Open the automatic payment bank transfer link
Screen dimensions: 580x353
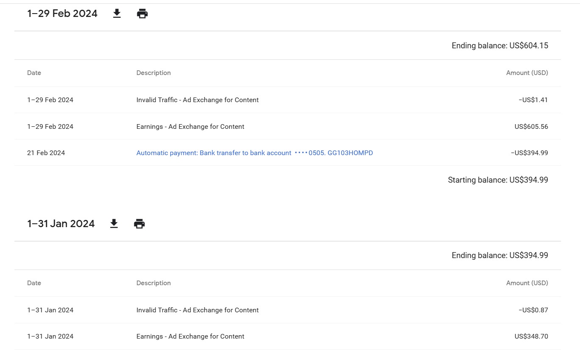(x=254, y=153)
